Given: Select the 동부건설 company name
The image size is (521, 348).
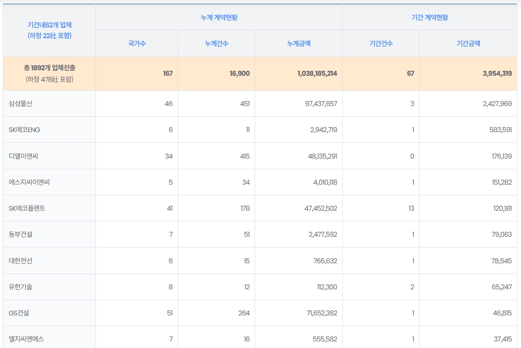Looking at the screenshot, I should [x=20, y=234].
